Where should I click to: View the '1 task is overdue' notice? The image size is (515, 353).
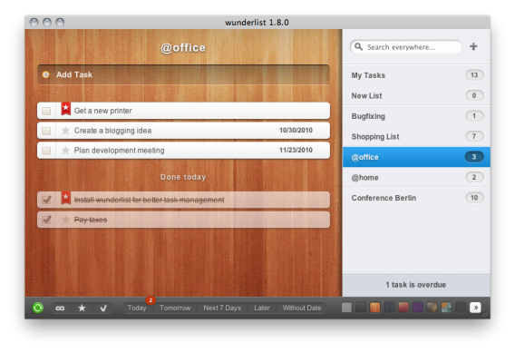pos(416,285)
